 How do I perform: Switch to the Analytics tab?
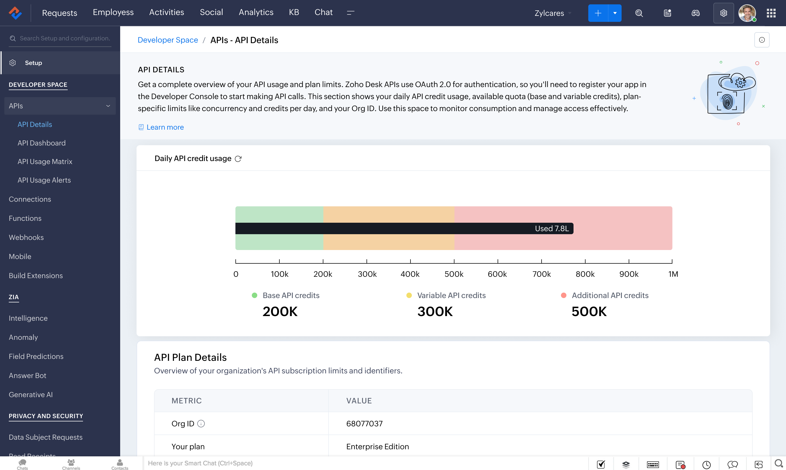coord(256,12)
